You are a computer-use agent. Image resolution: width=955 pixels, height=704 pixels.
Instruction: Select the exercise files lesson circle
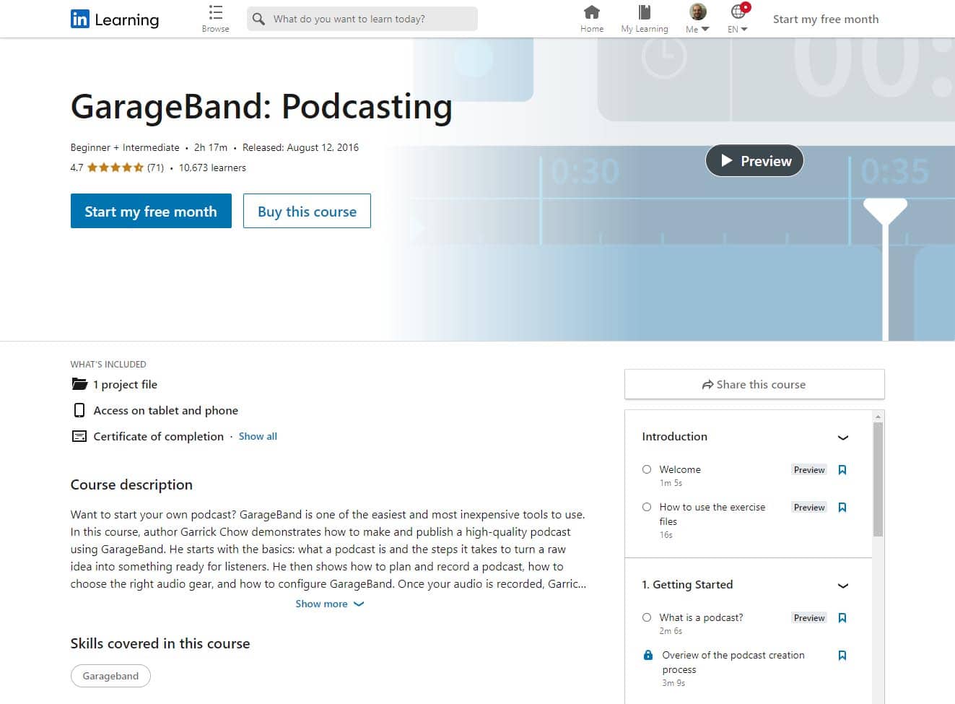[x=647, y=507]
